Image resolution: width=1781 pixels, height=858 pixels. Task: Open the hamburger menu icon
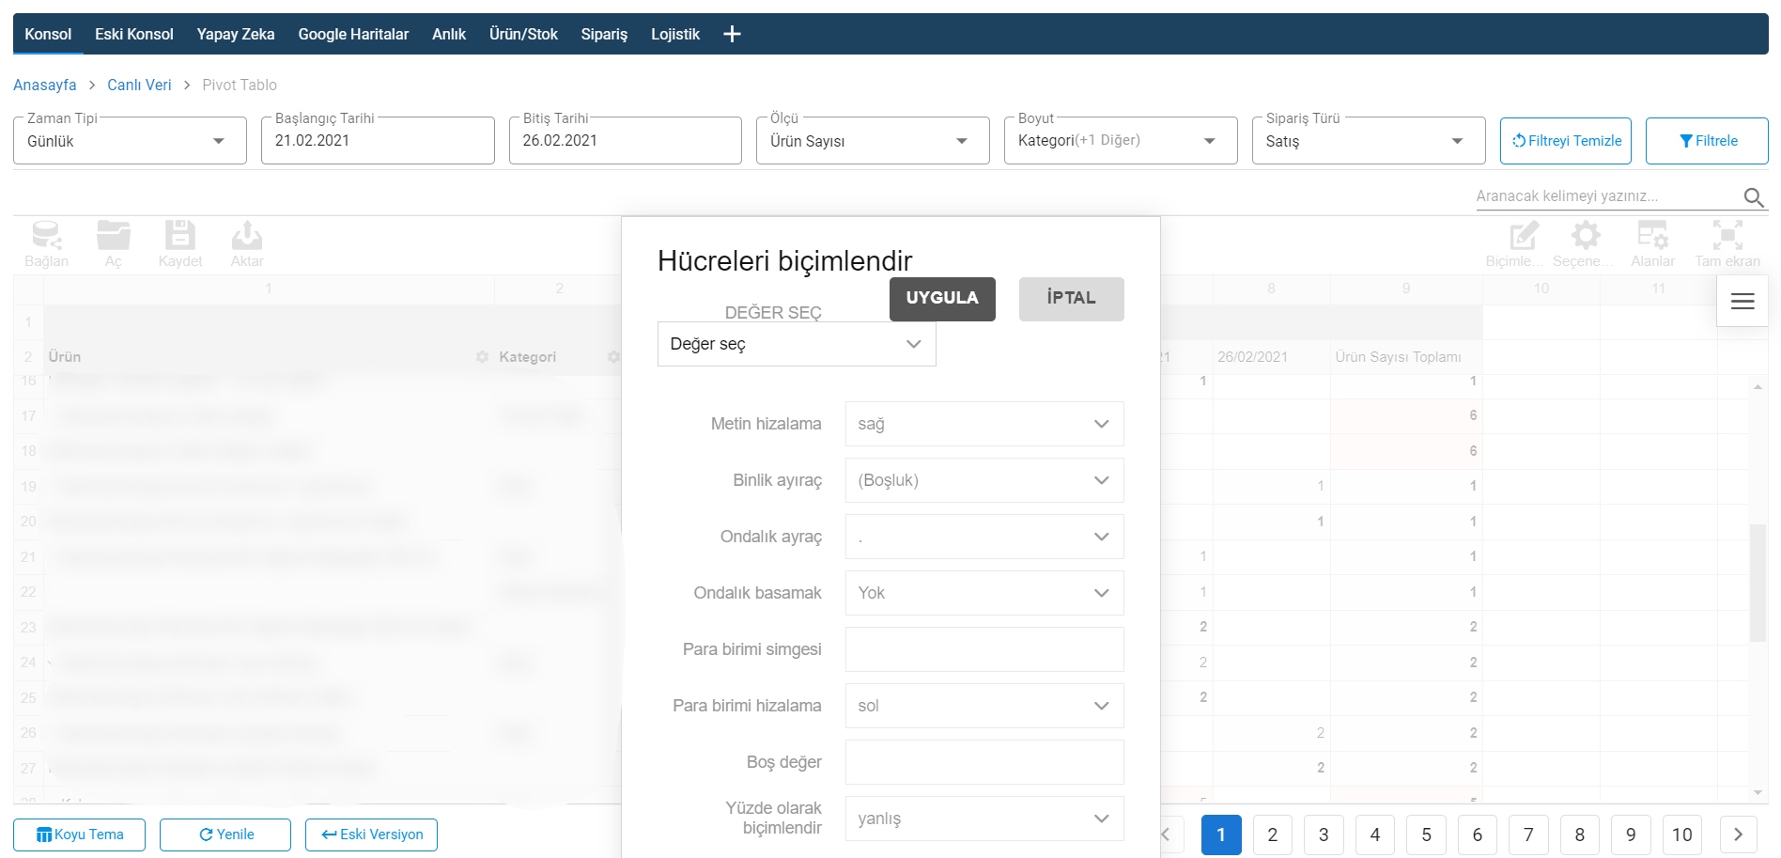point(1742,301)
